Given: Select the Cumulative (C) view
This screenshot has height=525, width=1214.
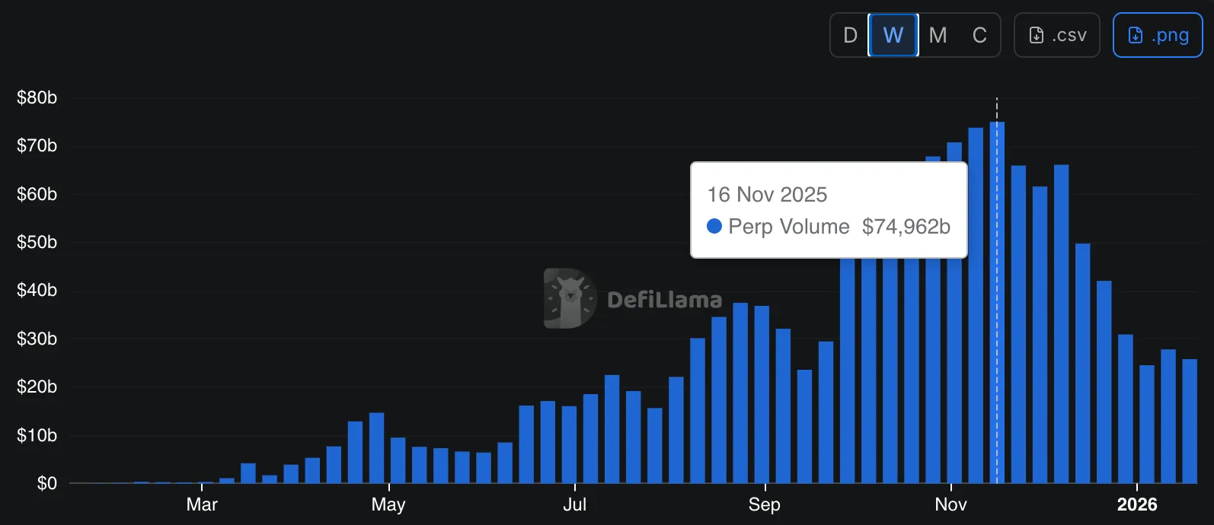Looking at the screenshot, I should (979, 35).
